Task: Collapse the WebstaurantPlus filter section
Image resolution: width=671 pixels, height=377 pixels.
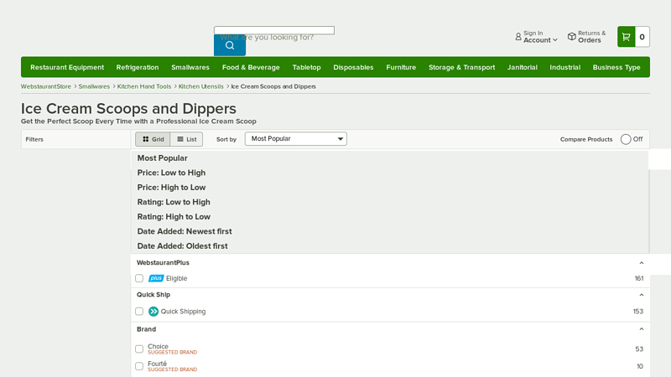Action: pyautogui.click(x=641, y=263)
